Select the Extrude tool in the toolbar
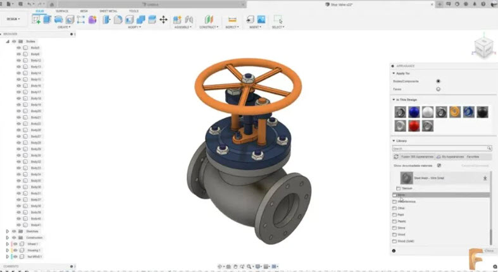This screenshot has height=272, width=498. (x=47, y=20)
